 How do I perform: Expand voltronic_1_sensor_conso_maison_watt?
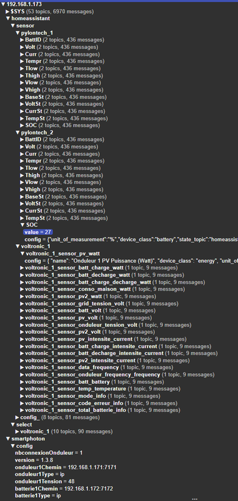22,289
